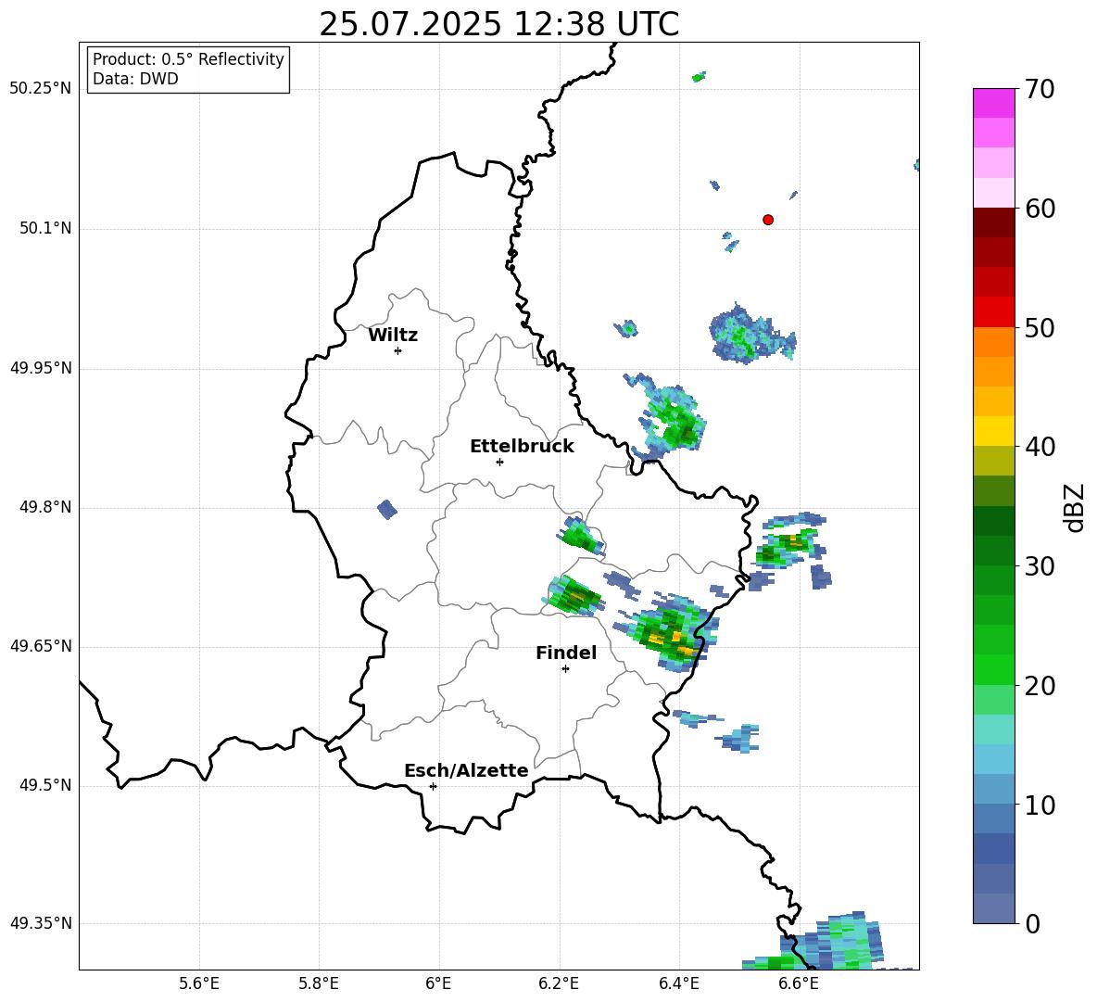
Task: Click the 'Product: 0.5° Reflectivity' text
Action: [188, 58]
